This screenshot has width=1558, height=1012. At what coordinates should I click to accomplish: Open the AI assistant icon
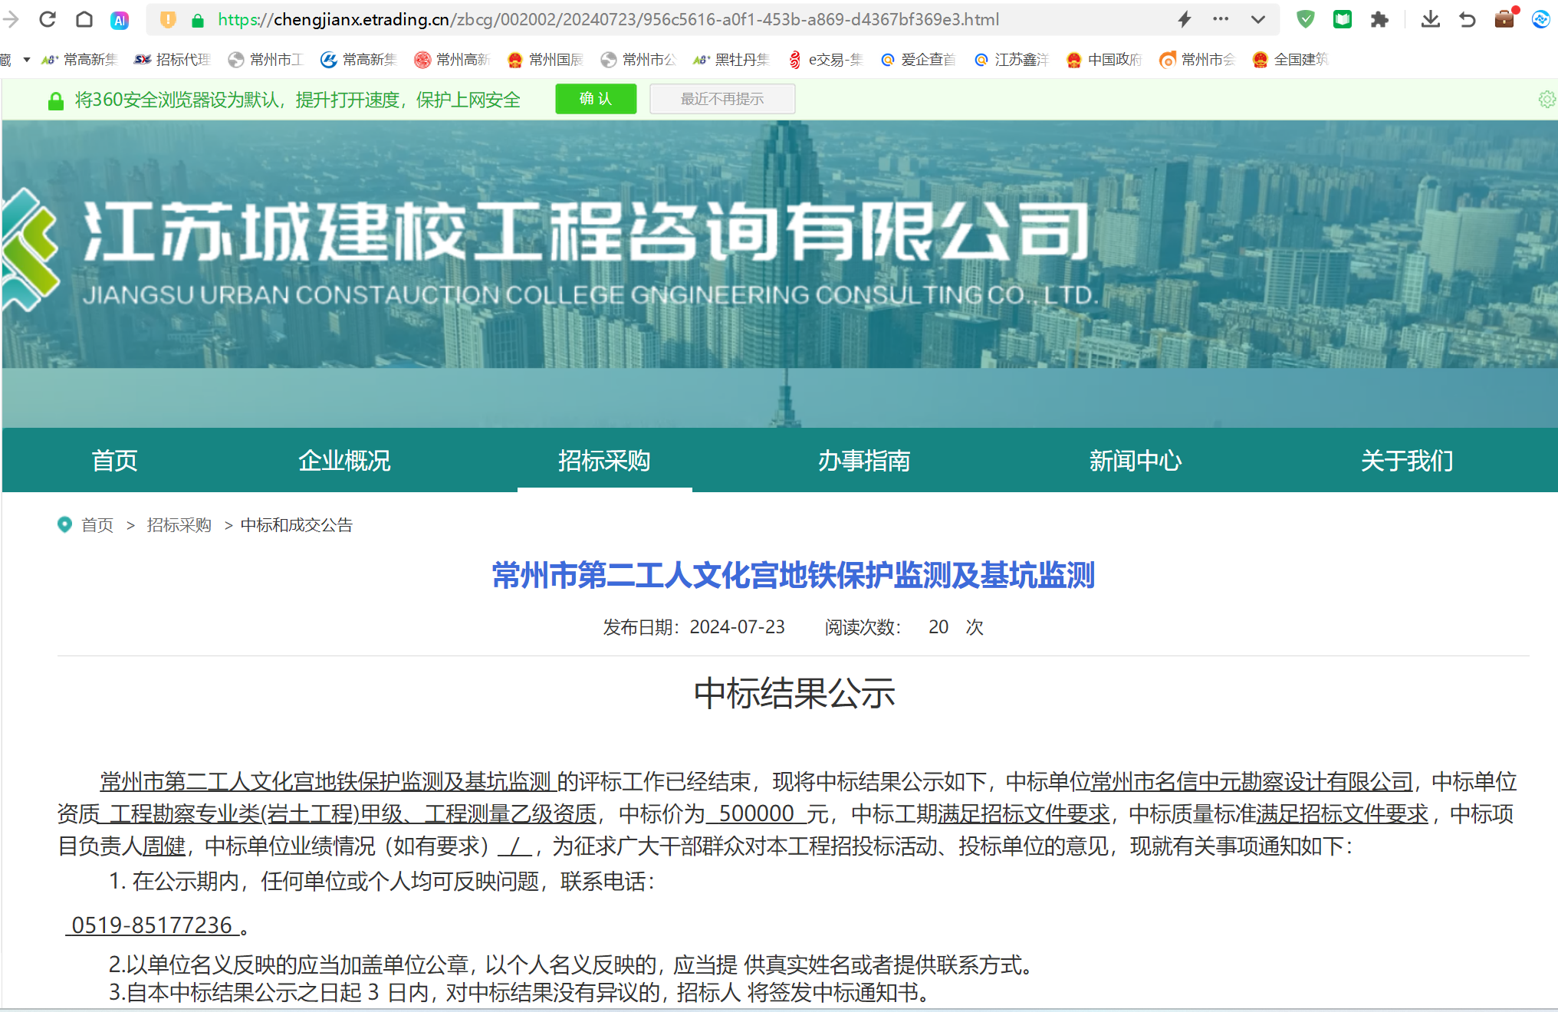120,20
